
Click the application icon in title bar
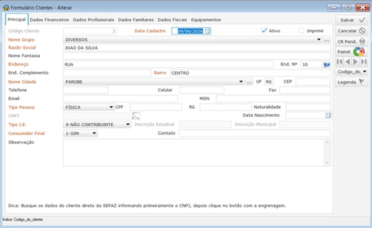[6, 7]
